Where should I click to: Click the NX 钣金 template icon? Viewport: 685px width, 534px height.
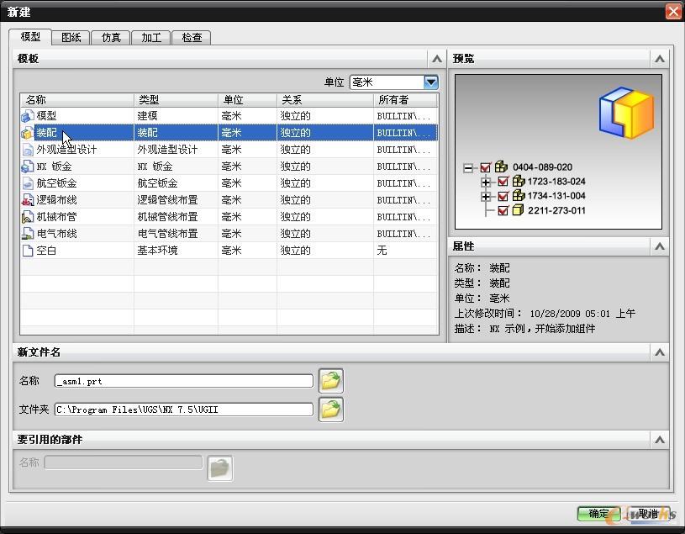28,167
